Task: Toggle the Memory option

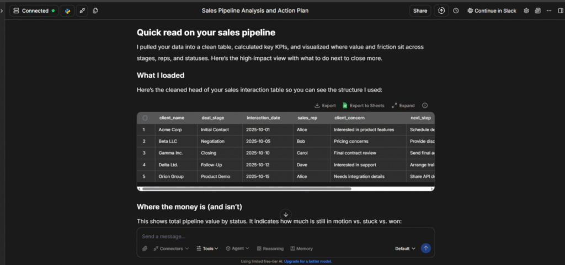Action: (x=301, y=248)
